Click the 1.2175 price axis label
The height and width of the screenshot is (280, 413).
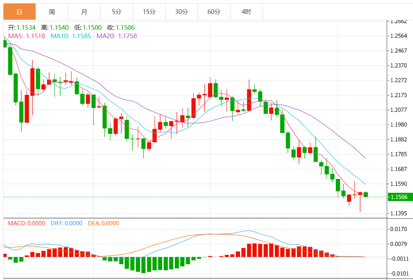click(398, 95)
